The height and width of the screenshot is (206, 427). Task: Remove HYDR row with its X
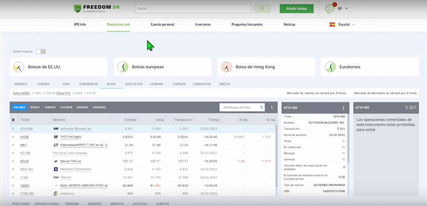coord(13,137)
